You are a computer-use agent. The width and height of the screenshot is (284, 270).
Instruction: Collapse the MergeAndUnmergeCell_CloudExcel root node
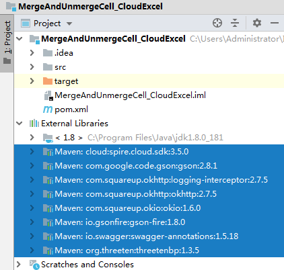20,39
